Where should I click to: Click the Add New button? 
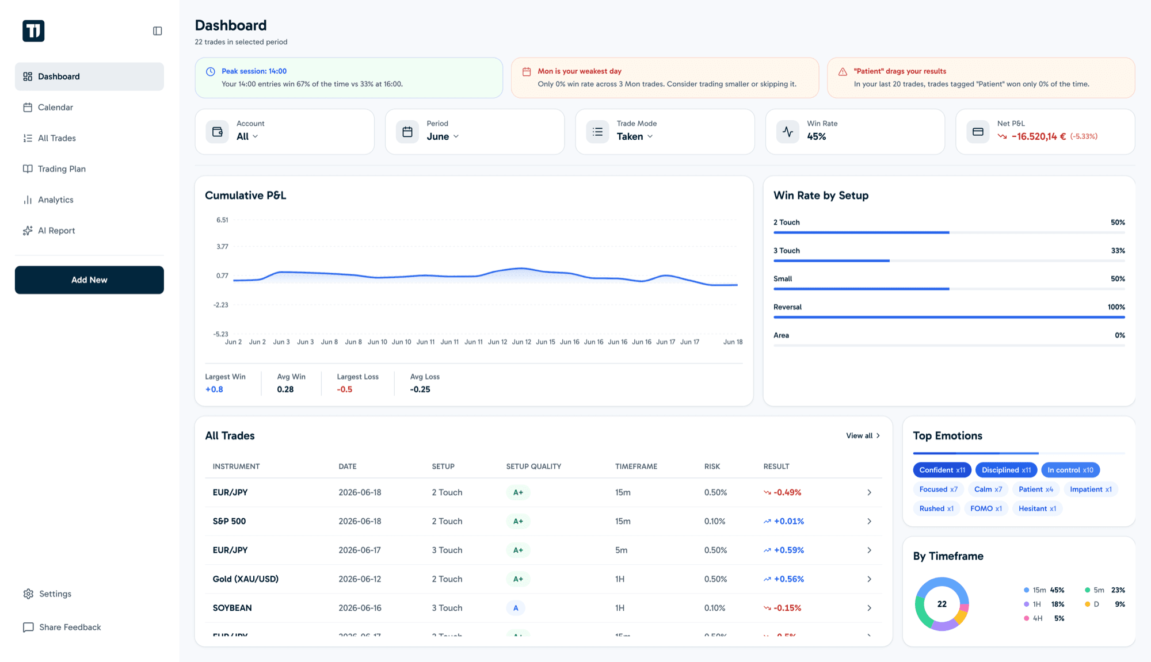coord(89,280)
